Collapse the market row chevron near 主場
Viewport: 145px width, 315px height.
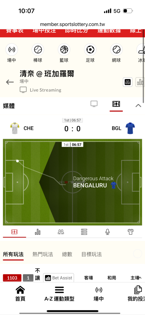point(140,278)
